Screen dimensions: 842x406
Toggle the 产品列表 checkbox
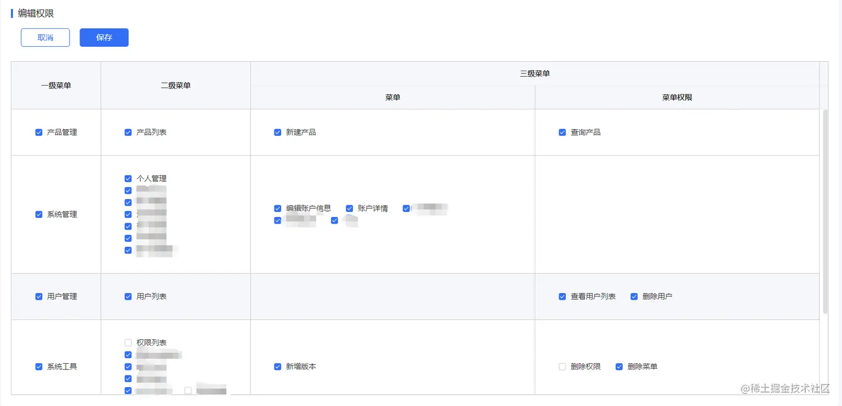point(128,132)
